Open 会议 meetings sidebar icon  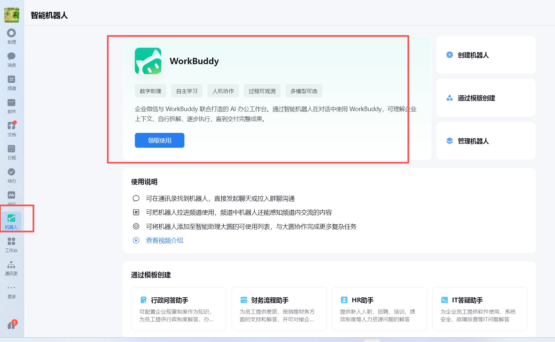(x=12, y=198)
